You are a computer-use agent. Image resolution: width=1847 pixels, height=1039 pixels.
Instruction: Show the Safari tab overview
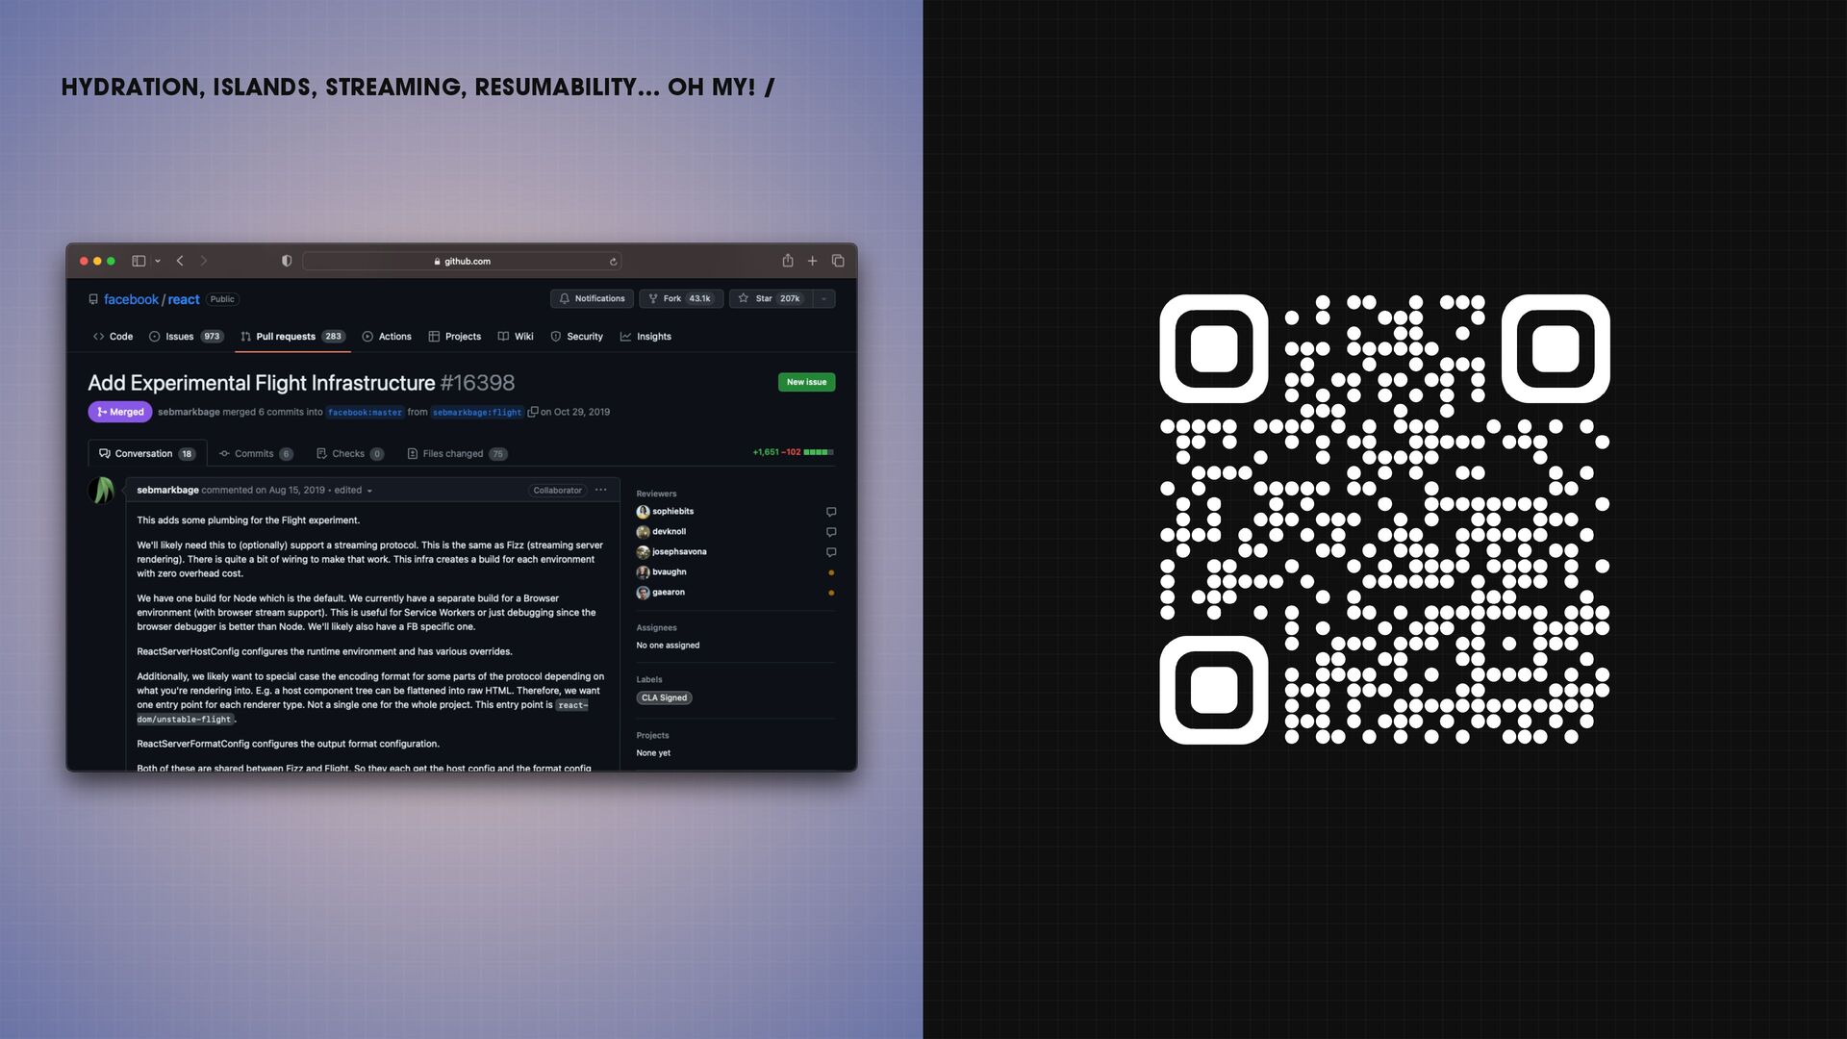click(x=838, y=261)
